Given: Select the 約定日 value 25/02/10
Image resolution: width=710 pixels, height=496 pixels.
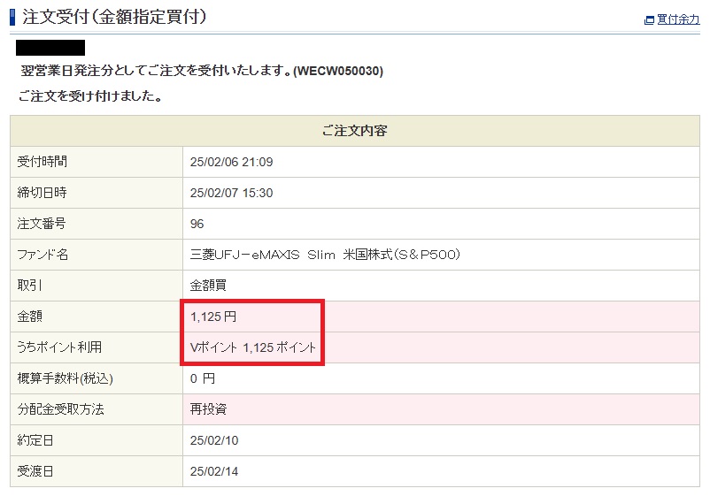Looking at the screenshot, I should coord(214,440).
